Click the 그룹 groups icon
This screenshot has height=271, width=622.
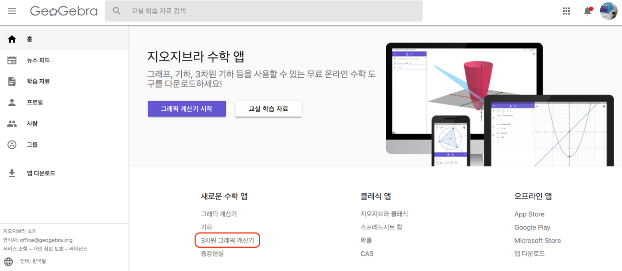point(12,145)
